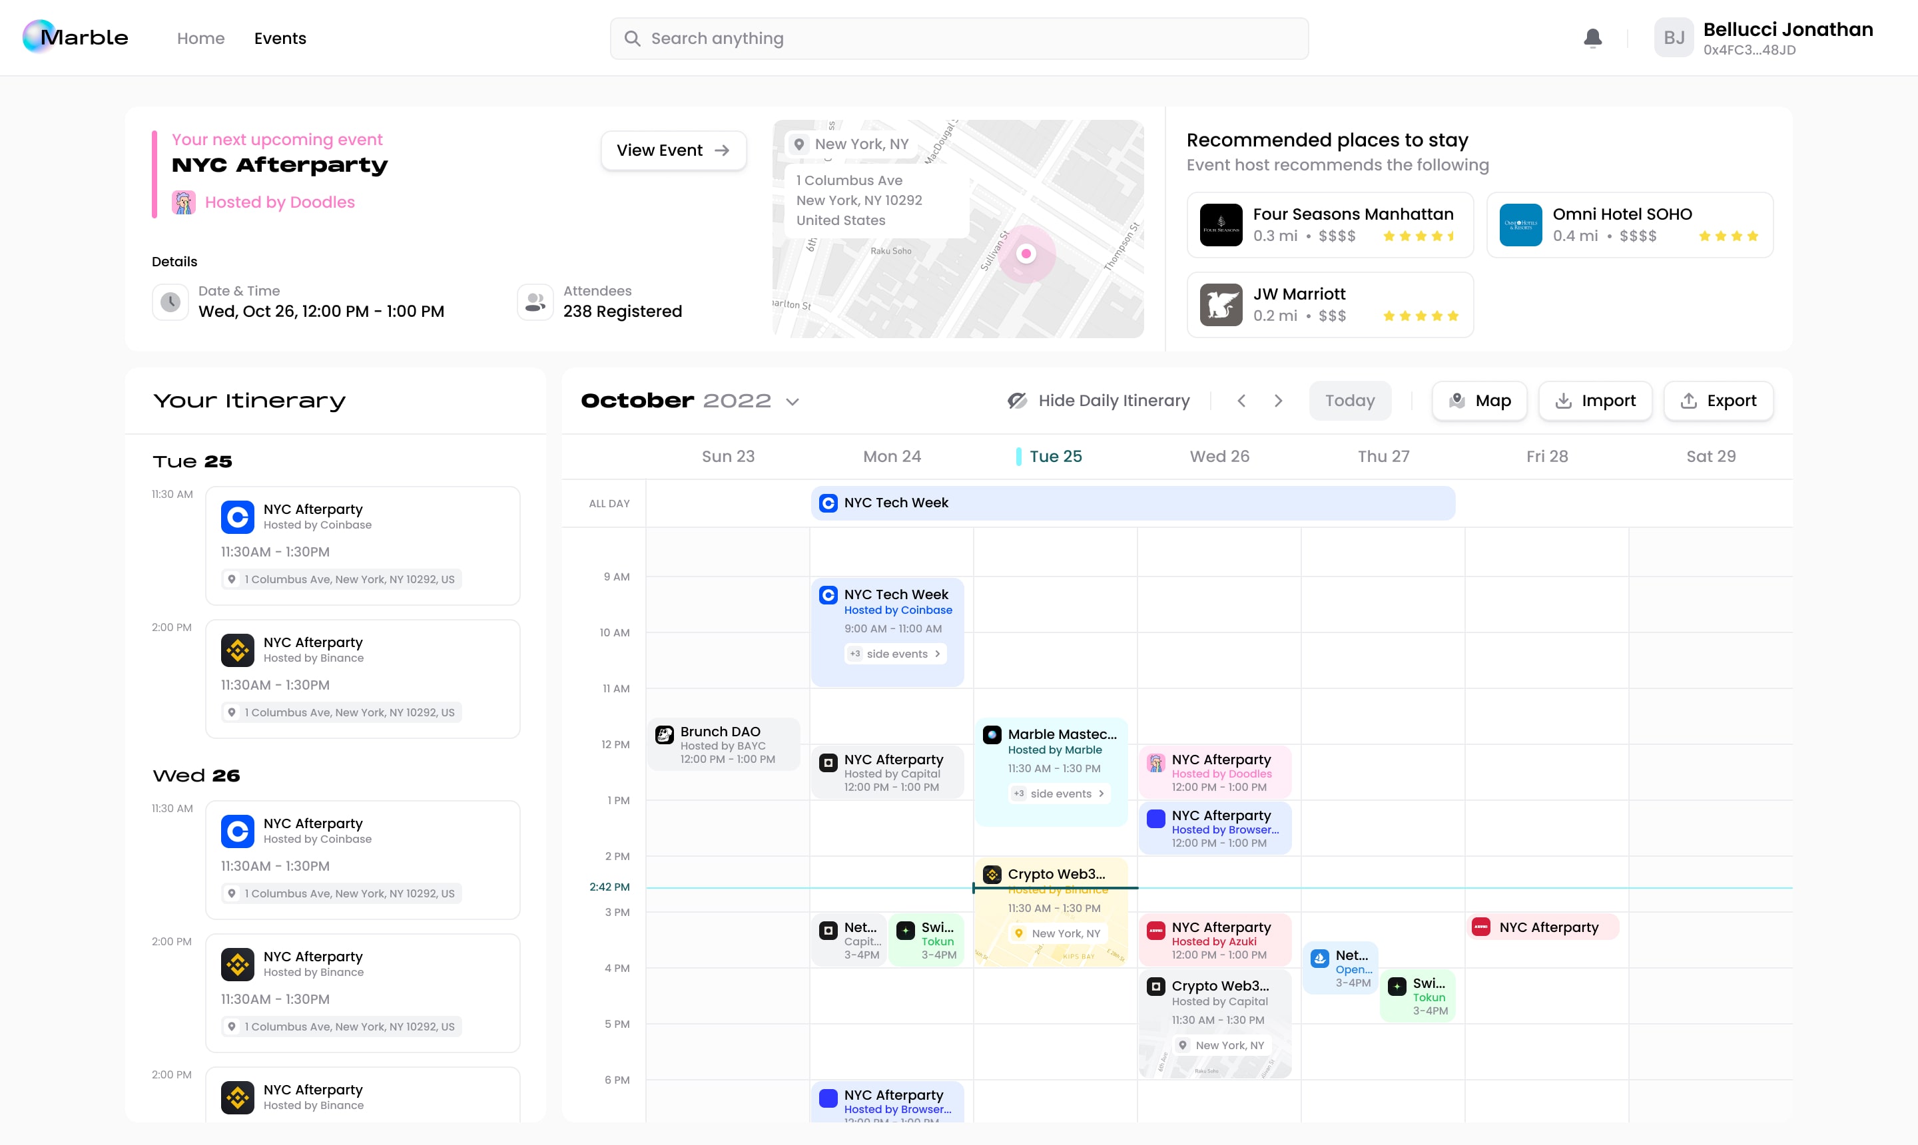Screen dimensions: 1918x1145
Task: Open the Home navigation item
Action: 200,38
